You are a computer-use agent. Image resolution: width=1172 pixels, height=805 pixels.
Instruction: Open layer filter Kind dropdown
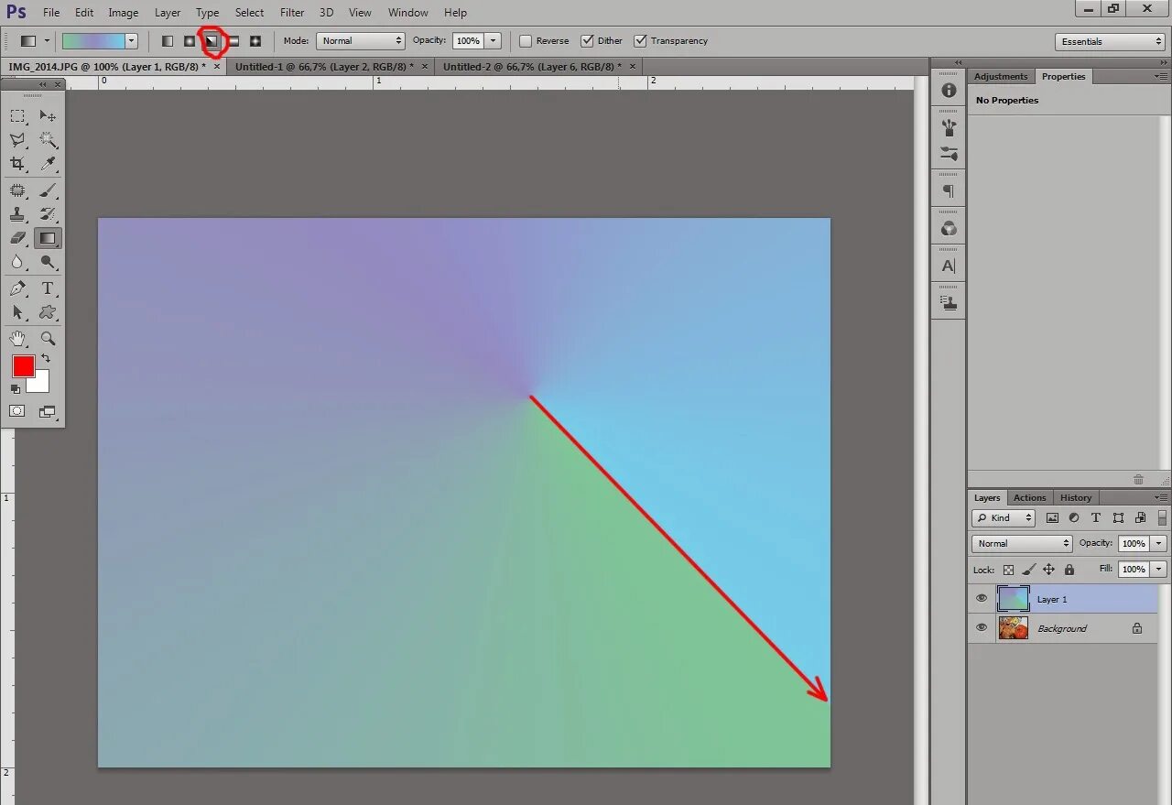tap(1004, 518)
